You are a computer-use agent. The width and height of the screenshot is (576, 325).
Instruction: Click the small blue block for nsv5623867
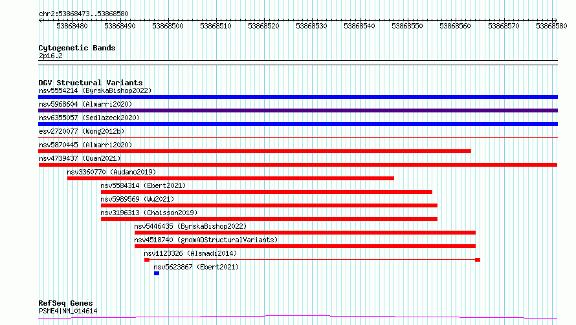(157, 273)
